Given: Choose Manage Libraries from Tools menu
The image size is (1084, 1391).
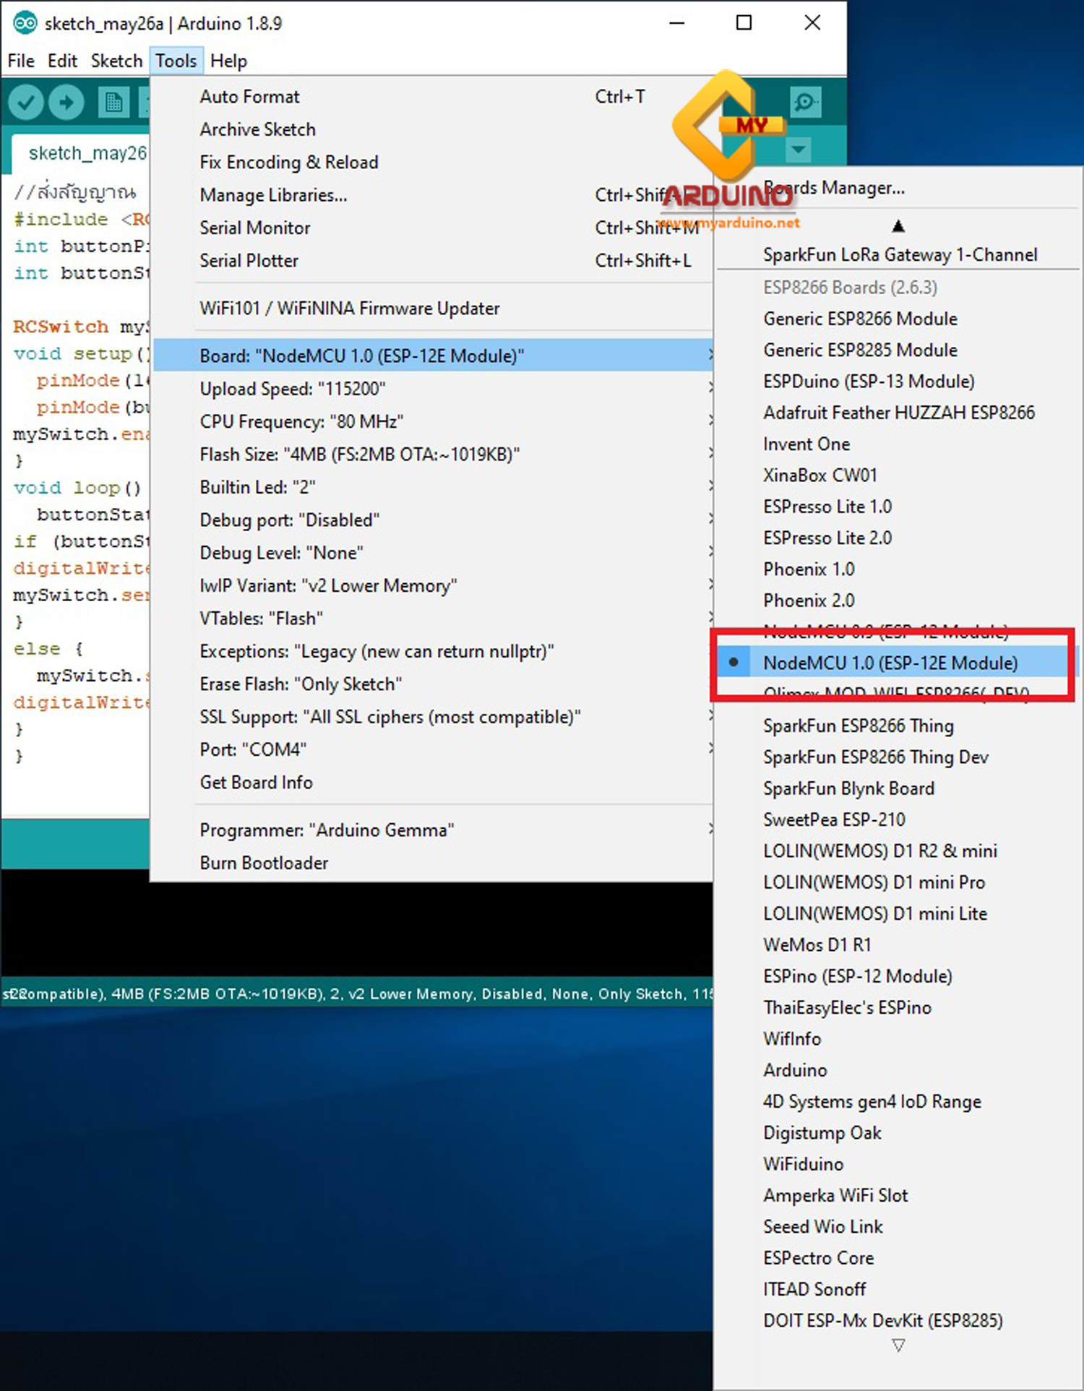Looking at the screenshot, I should pyautogui.click(x=273, y=195).
